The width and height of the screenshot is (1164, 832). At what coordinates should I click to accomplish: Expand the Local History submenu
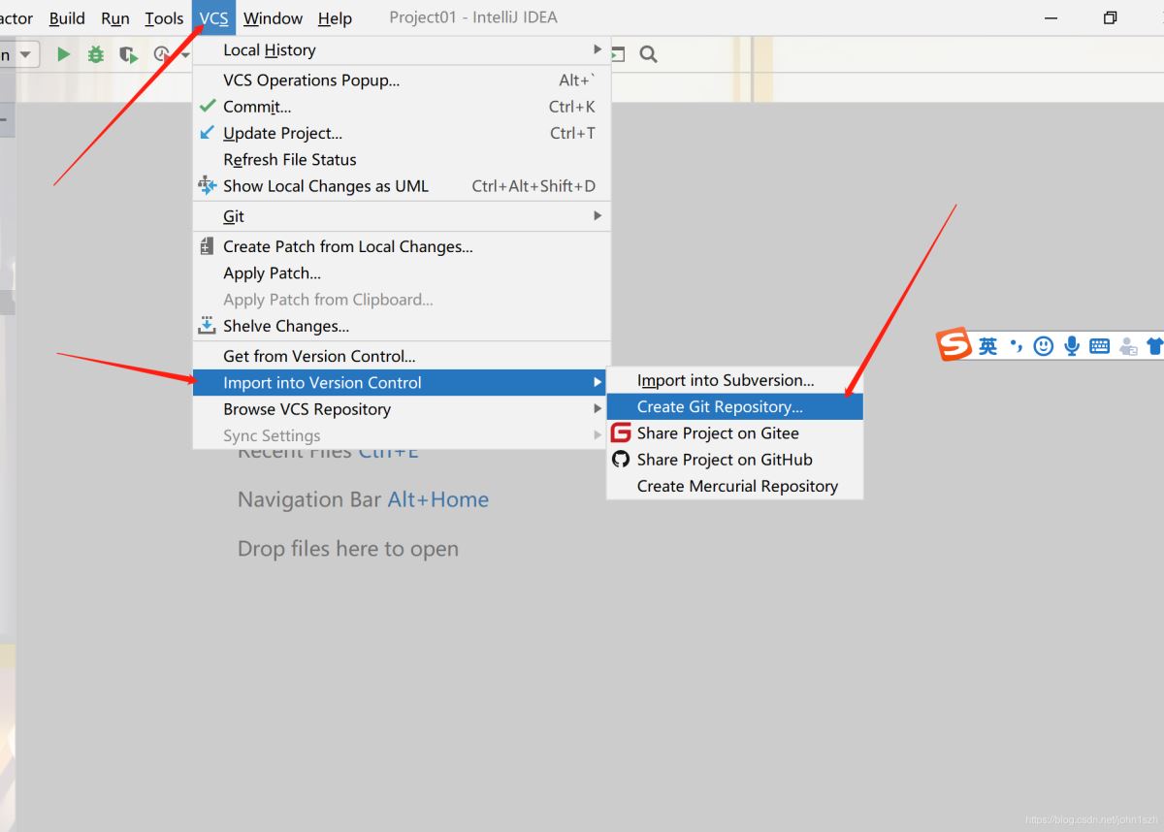(x=402, y=49)
